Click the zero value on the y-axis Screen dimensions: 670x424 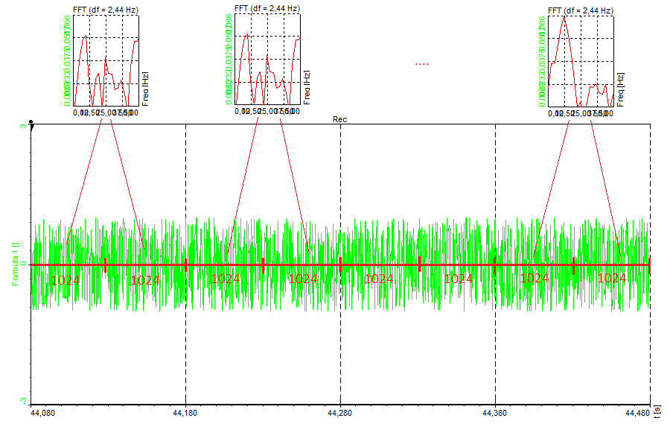coord(24,265)
